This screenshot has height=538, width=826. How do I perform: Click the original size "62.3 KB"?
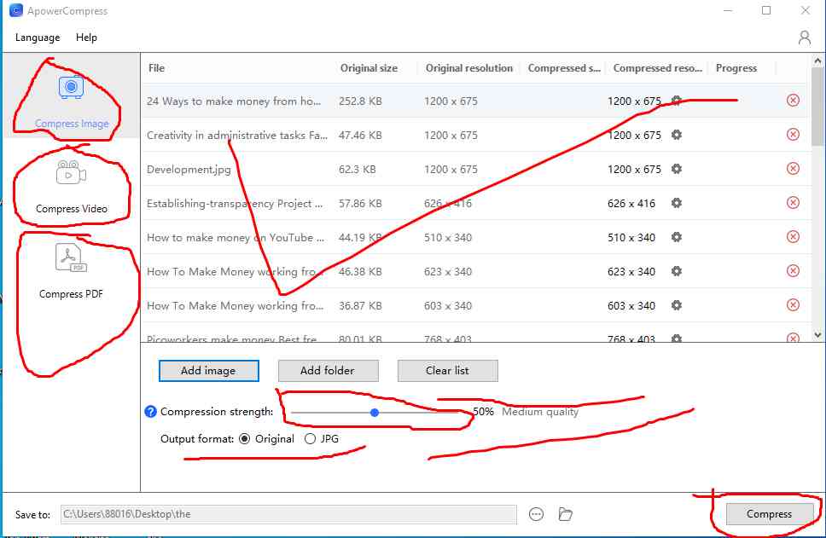(358, 170)
